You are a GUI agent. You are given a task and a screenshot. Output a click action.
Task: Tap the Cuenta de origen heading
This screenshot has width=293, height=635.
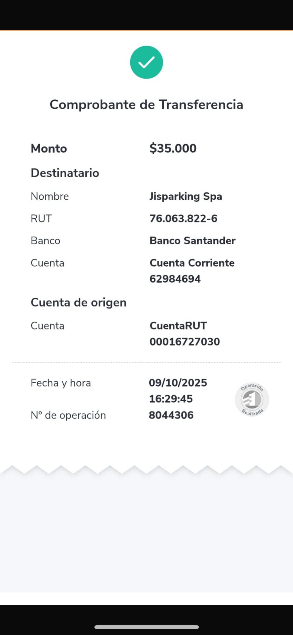tap(78, 302)
